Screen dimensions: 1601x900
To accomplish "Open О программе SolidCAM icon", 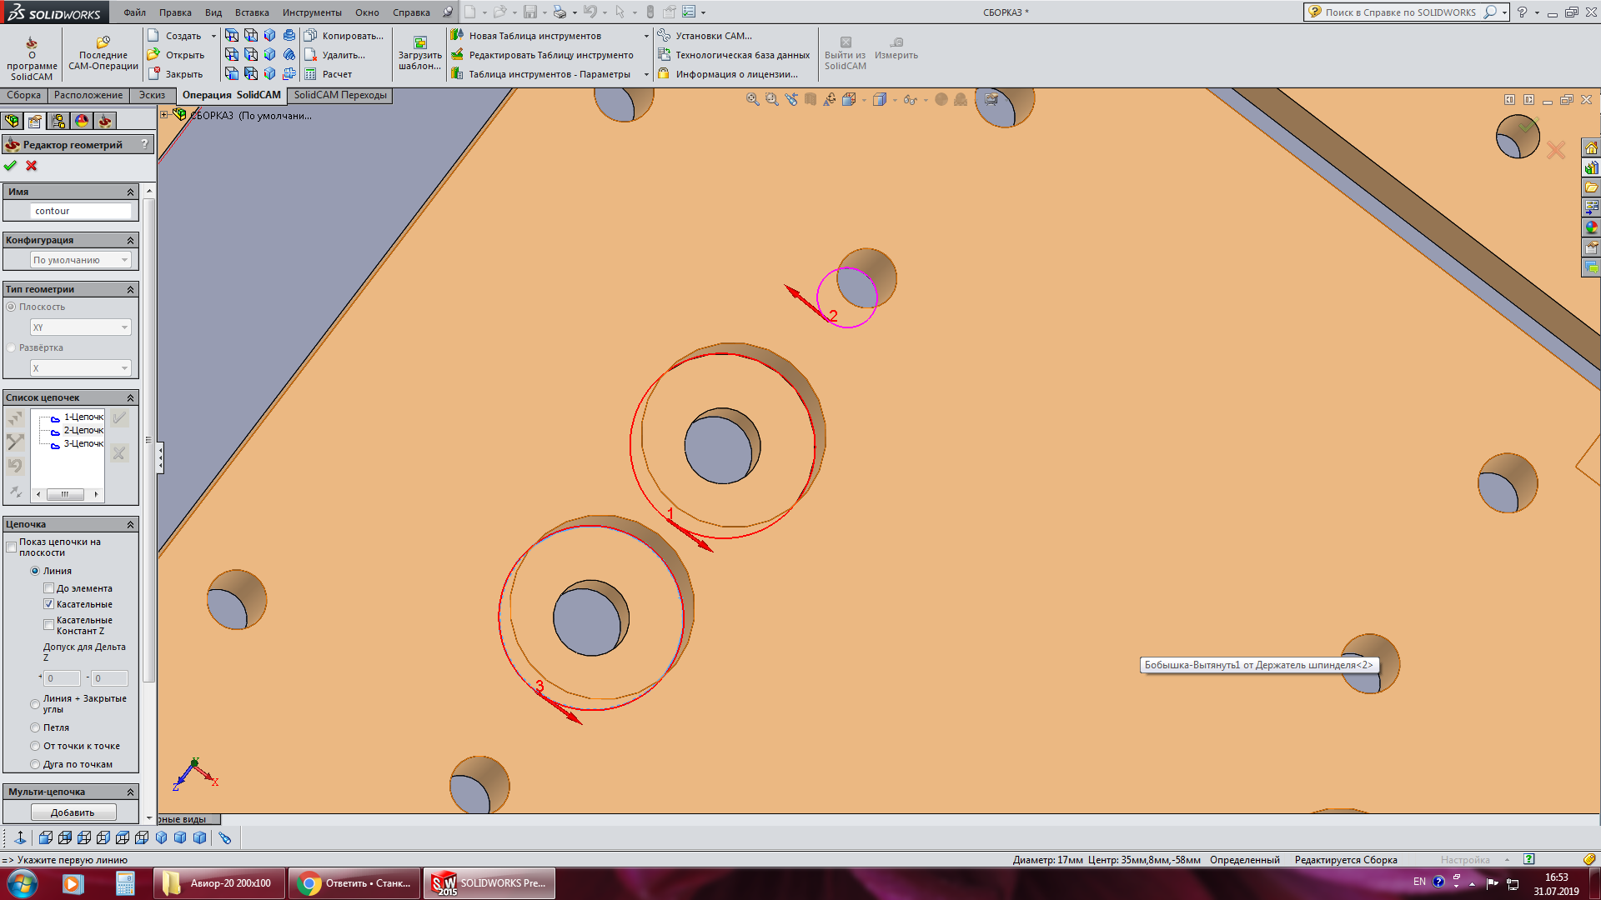I will tap(32, 43).
